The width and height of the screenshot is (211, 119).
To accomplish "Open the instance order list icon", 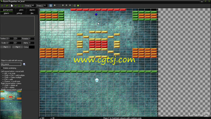I will pyautogui.click(x=74, y=6).
